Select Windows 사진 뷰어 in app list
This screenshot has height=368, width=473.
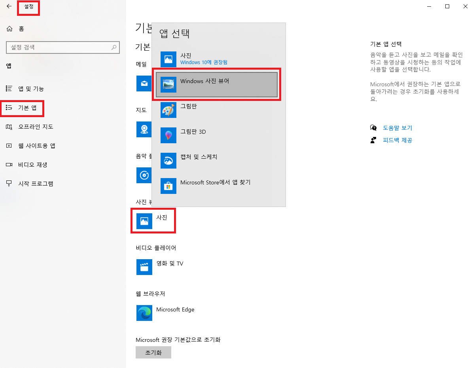click(217, 85)
